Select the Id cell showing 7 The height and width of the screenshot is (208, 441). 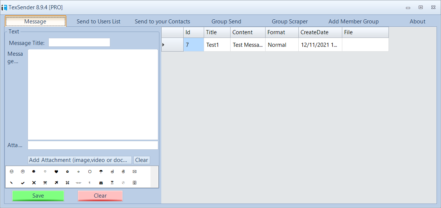pos(194,45)
